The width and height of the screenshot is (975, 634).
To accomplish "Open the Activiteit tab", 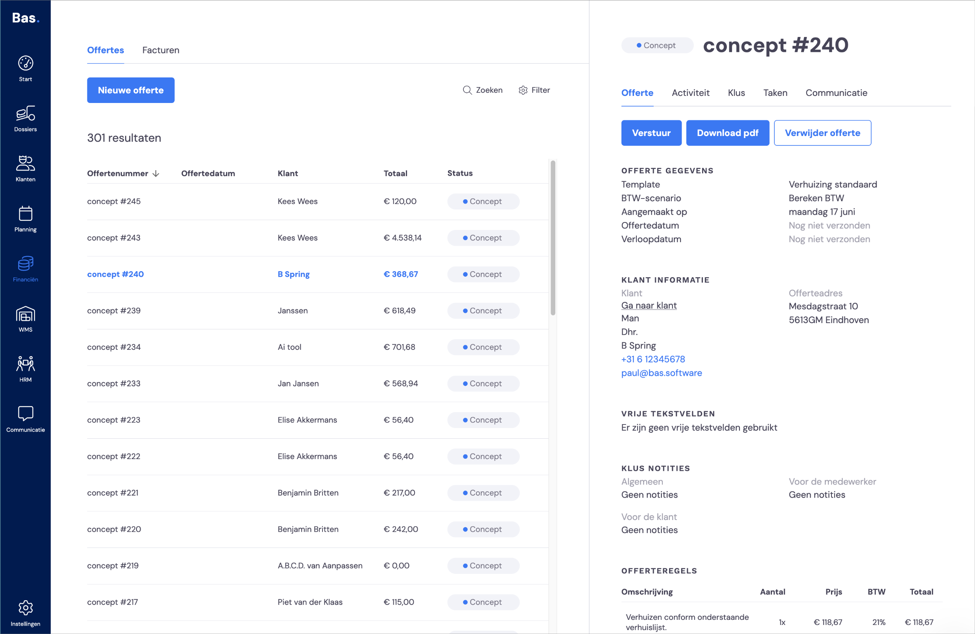I will [x=690, y=93].
